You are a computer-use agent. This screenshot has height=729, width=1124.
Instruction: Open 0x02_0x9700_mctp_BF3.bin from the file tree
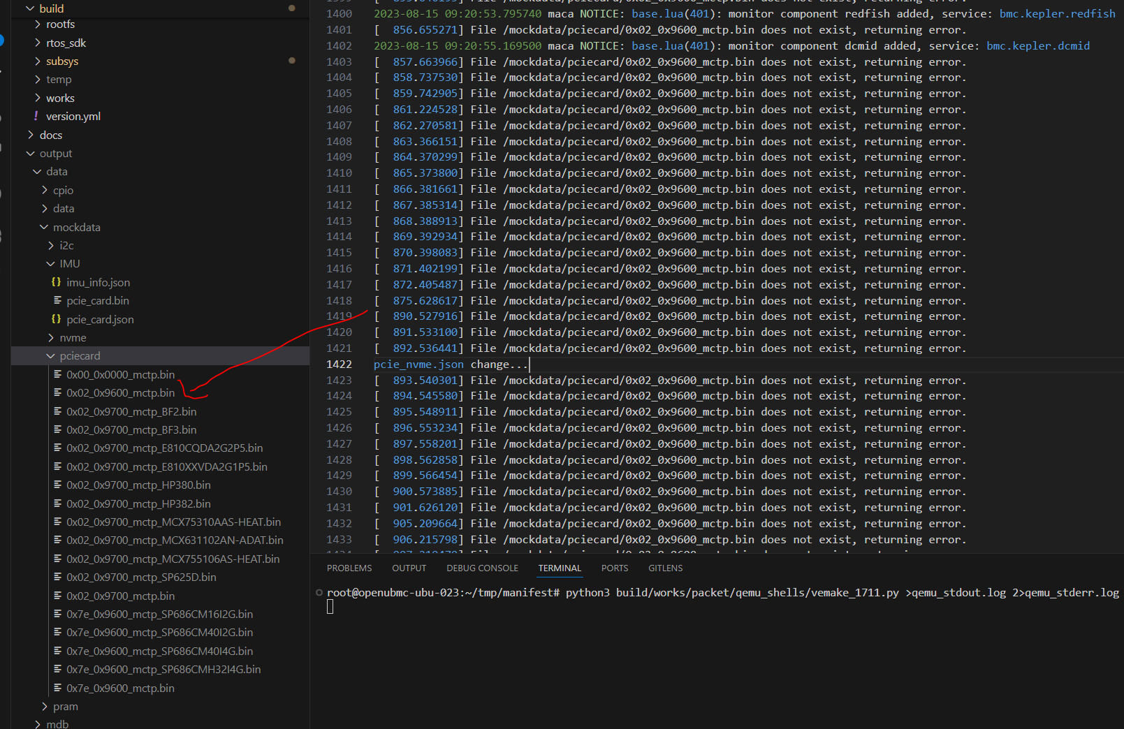coord(131,430)
